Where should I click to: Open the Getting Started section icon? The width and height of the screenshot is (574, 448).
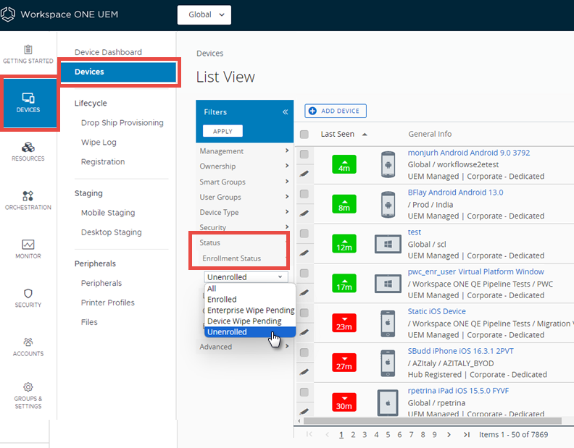[x=28, y=49]
